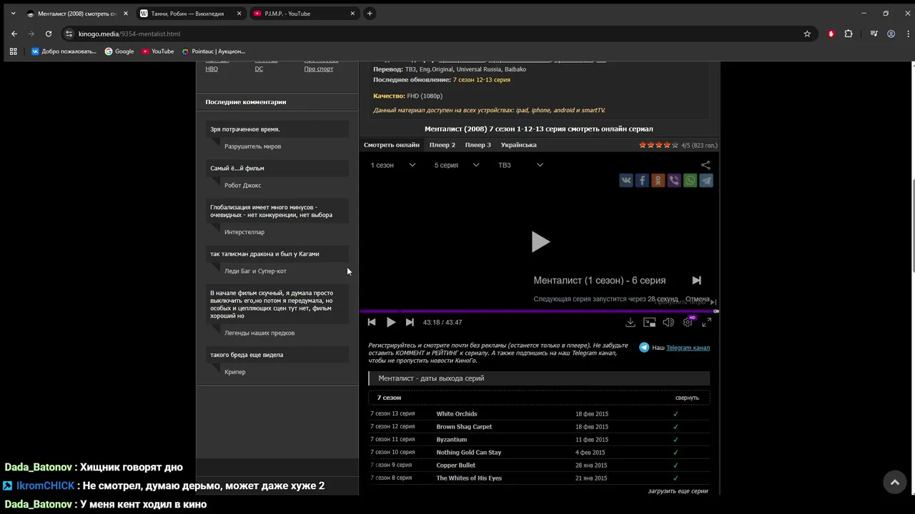Open browser extensions puzzle icon
The image size is (915, 514).
tap(849, 34)
